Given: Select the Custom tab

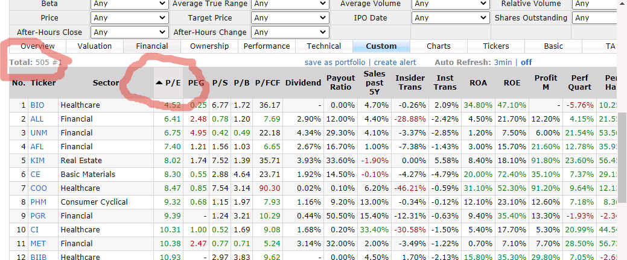Looking at the screenshot, I should (x=381, y=46).
